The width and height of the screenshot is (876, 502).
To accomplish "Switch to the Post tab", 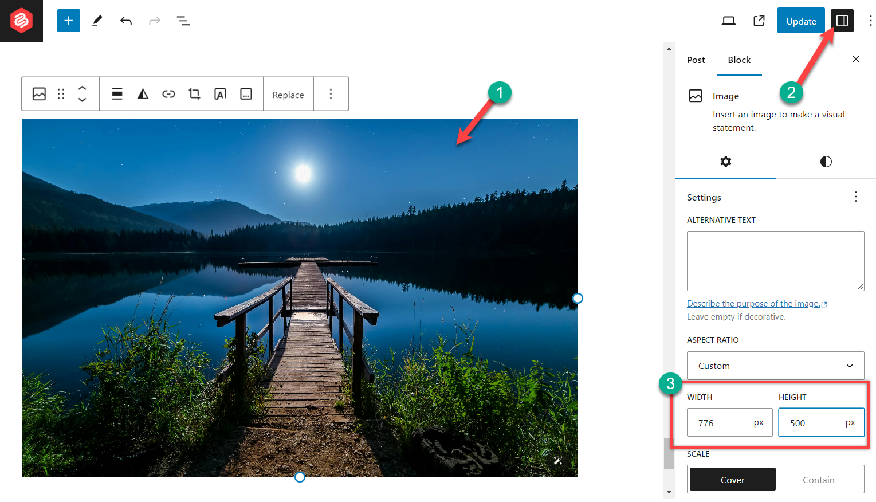I will pos(696,60).
